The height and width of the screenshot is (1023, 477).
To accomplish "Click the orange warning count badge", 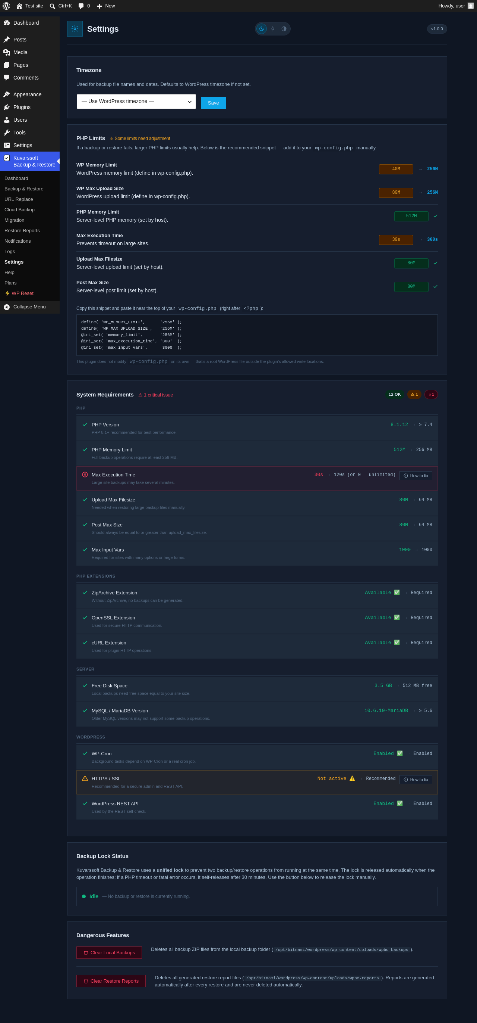I will coord(414,394).
